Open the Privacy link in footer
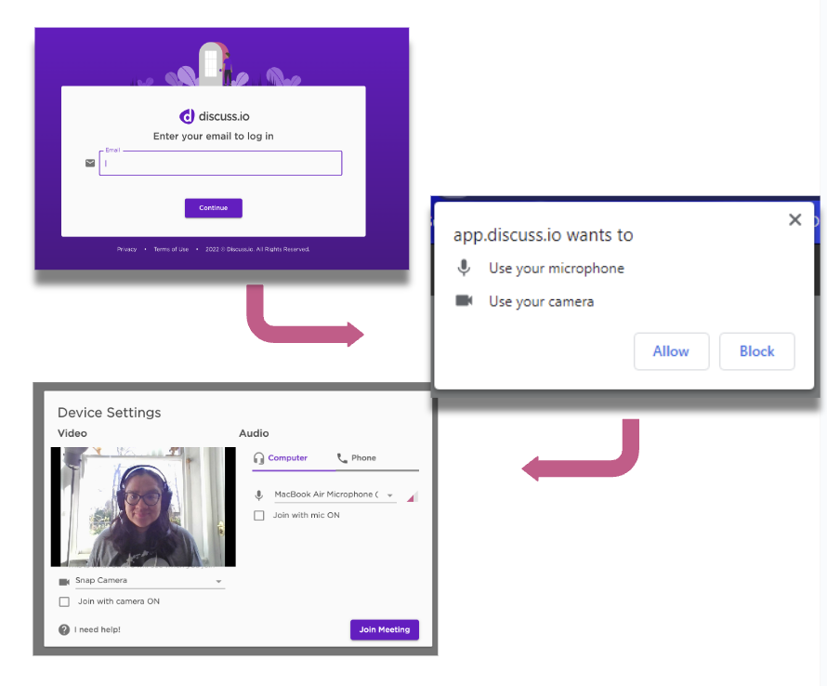 pyautogui.click(x=126, y=249)
